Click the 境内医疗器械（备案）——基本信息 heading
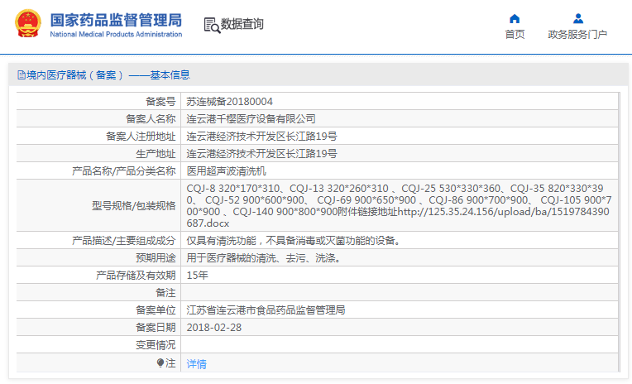This screenshot has height=384, width=632. click(108, 75)
